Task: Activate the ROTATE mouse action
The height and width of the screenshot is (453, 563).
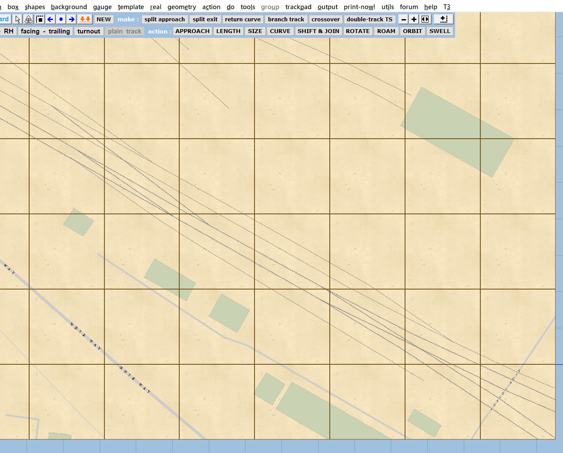Action: pyautogui.click(x=358, y=31)
